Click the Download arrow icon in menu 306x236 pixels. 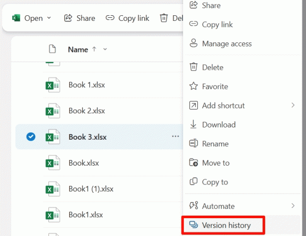[x=193, y=125]
